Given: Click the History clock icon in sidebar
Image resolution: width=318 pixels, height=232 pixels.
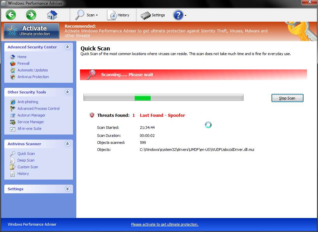Looking at the screenshot, I should tap(13, 174).
